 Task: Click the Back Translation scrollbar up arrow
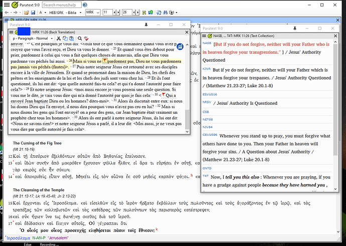(x=187, y=45)
